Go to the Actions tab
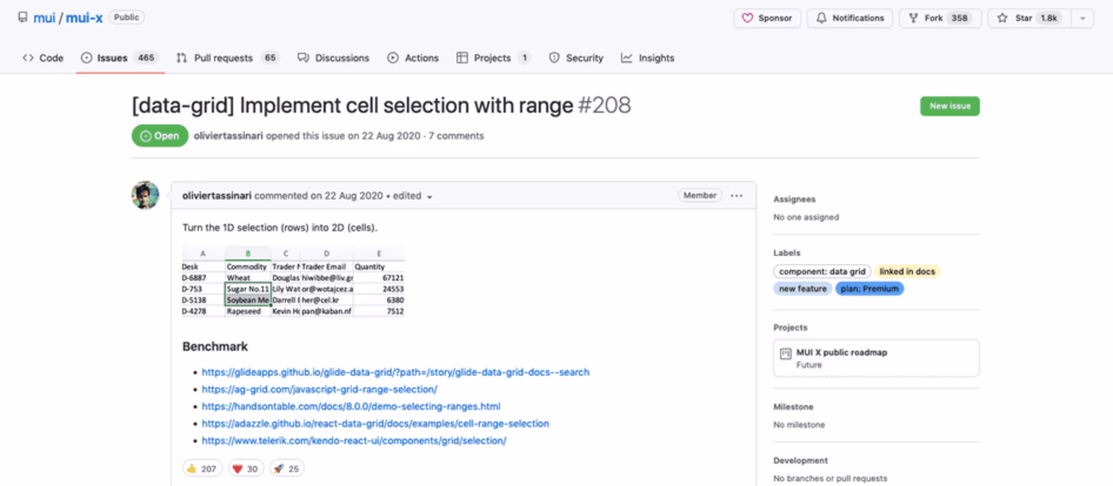Screen dimensions: 1113x486 413,58
